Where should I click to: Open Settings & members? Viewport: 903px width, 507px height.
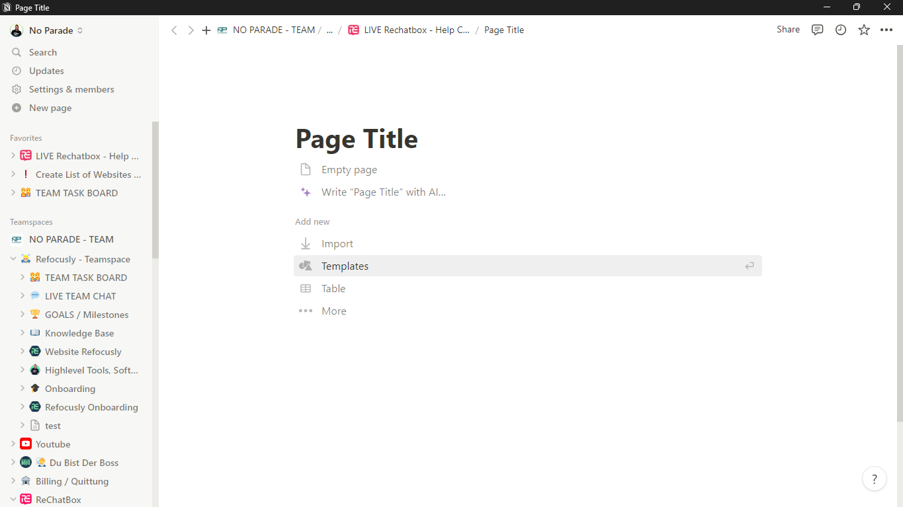(x=71, y=89)
